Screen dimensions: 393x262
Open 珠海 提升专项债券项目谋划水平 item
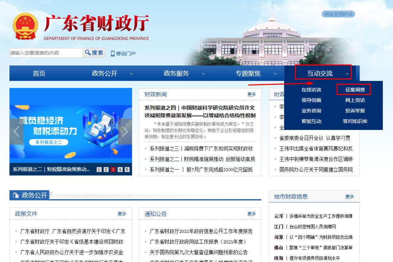tap(307, 258)
